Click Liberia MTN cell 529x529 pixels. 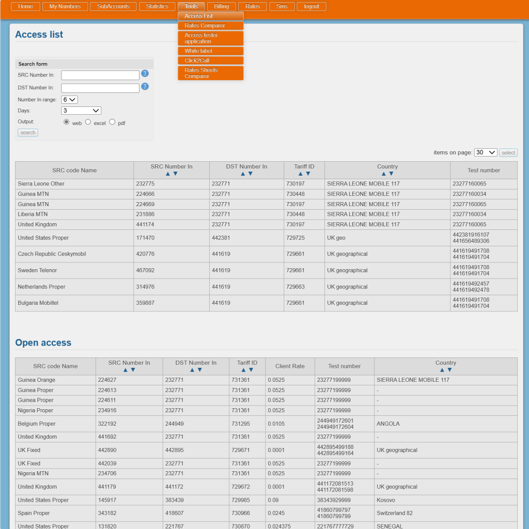pyautogui.click(x=74, y=214)
